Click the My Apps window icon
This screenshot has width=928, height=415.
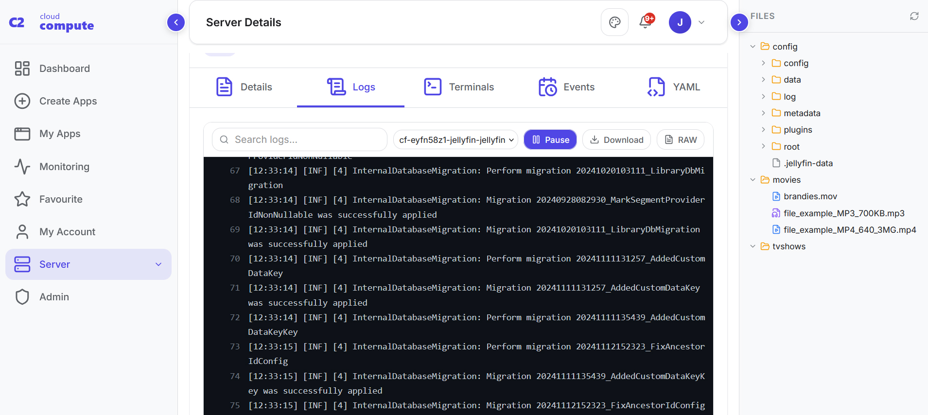pos(22,134)
